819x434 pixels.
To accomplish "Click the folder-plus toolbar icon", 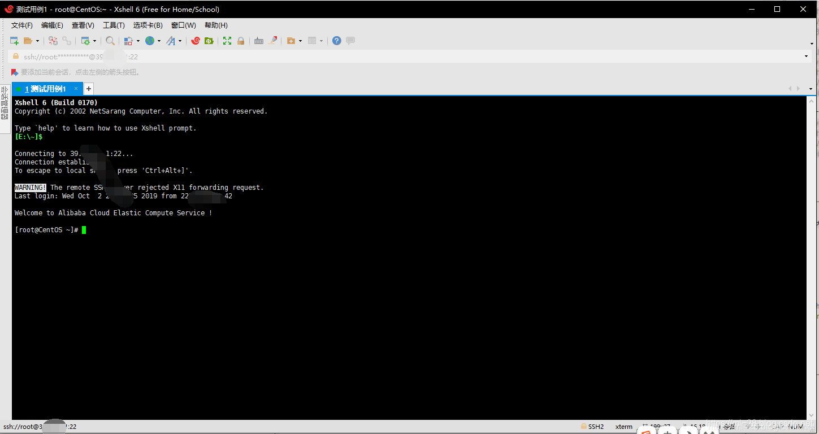I will point(291,41).
